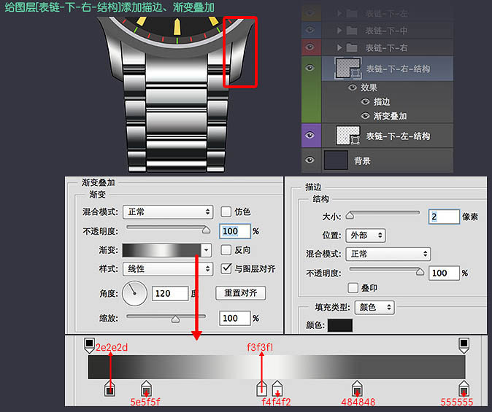Click the 角度 angle dial
Screen dimensions: 492x412
tap(134, 293)
